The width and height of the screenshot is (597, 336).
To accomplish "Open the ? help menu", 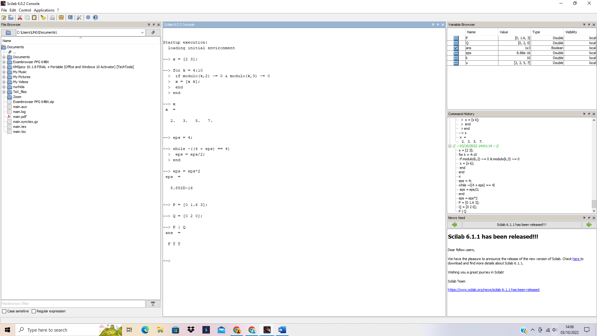I will point(58,10).
